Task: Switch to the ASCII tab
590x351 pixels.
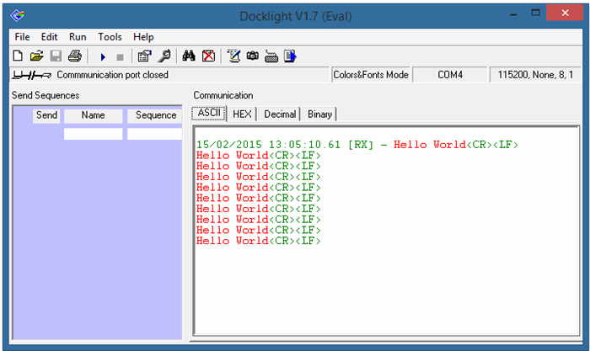Action: coord(209,113)
